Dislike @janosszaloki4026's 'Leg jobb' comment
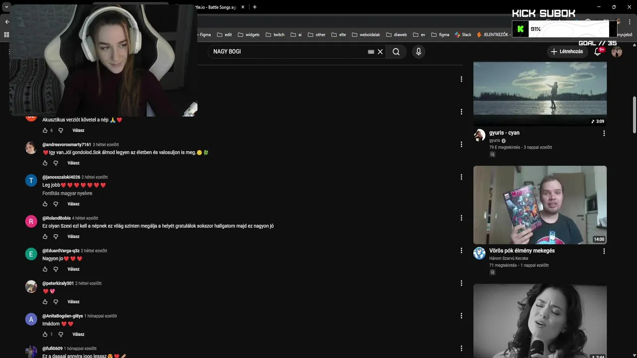The image size is (637, 358). point(56,204)
